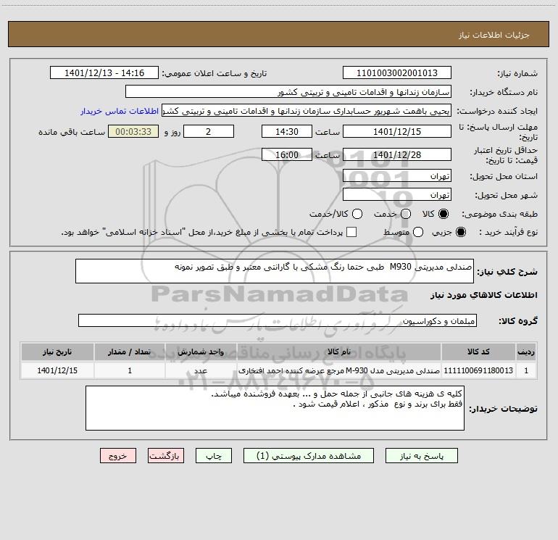Screen dimensions: 558x540
Task: Select the خدمت radio button
Action: point(406,214)
